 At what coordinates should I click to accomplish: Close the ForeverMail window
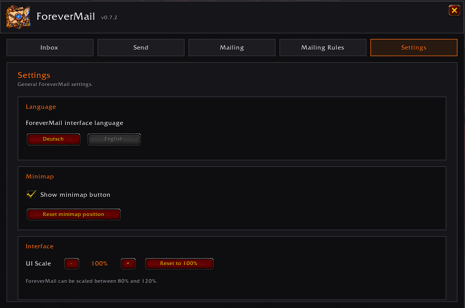pos(454,11)
